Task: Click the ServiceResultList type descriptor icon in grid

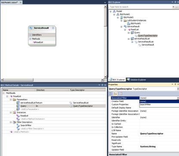Action: [71, 103]
